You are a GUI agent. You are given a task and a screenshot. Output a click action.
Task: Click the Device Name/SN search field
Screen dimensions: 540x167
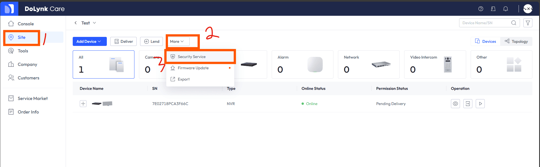coord(485,23)
